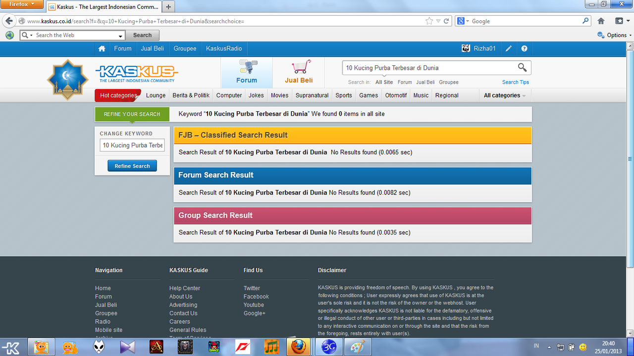Click the Rizha01 user avatar
Screen dimensions: 634x356
pyautogui.click(x=466, y=48)
